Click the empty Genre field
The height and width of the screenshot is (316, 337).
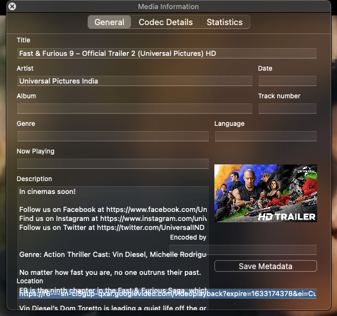[x=113, y=136]
